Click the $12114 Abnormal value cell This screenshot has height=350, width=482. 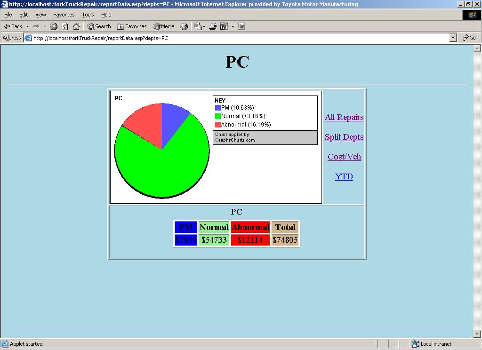point(250,240)
